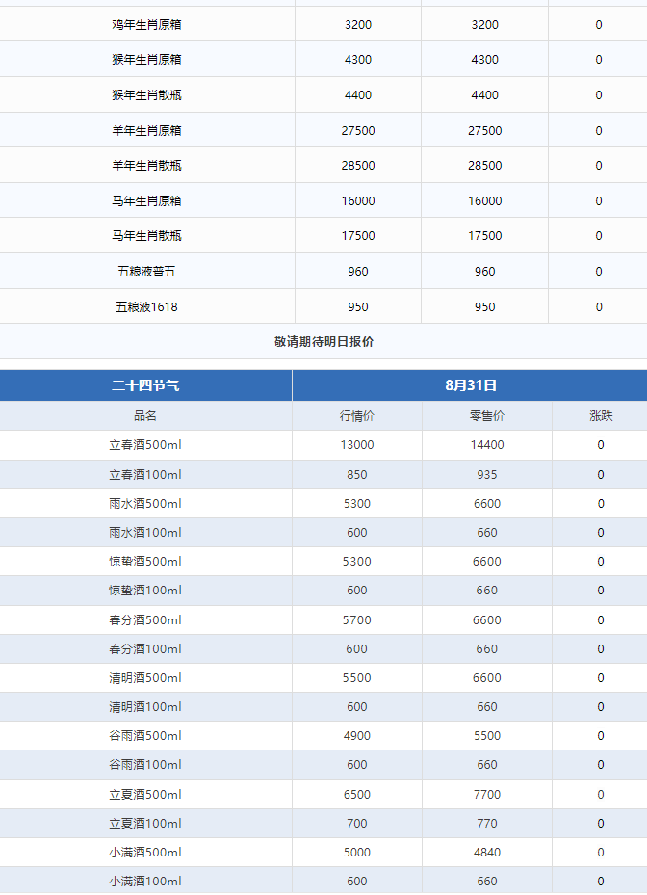Select the 猴年生肖散瓶 first 4400 price
Screen dimensions: 647x895
point(358,94)
